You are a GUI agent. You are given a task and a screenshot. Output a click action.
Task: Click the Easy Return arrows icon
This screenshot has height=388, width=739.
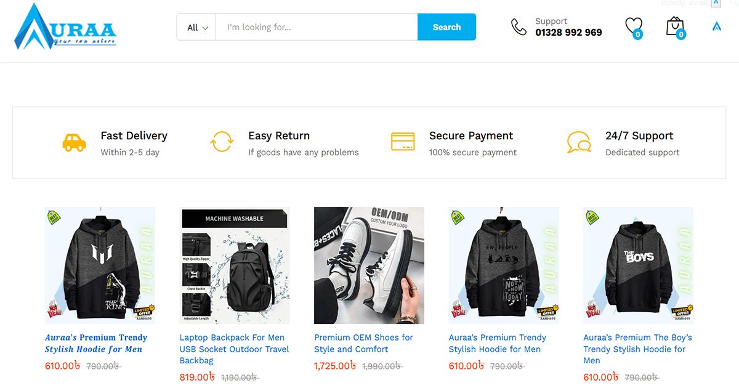coord(222,142)
